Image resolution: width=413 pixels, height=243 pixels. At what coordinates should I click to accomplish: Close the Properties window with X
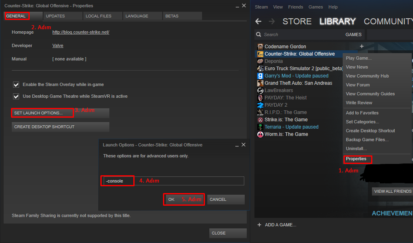pos(244,6)
